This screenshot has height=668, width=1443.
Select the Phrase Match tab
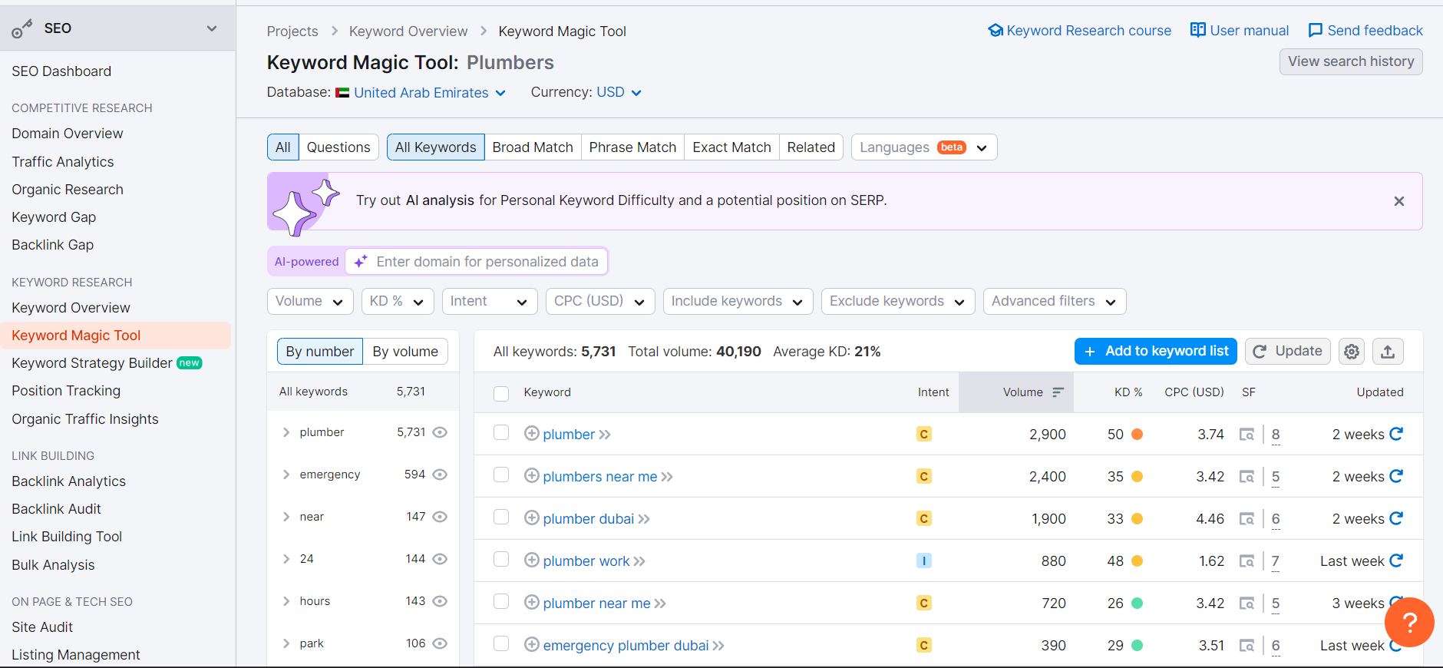point(632,147)
